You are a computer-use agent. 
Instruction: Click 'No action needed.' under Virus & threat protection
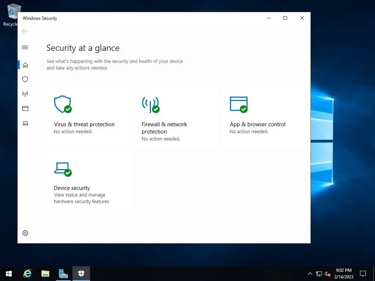tap(73, 131)
